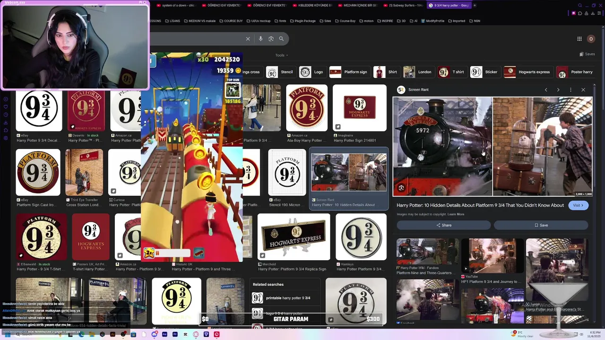Share the previewed image
The width and height of the screenshot is (605, 340).
pos(443,225)
